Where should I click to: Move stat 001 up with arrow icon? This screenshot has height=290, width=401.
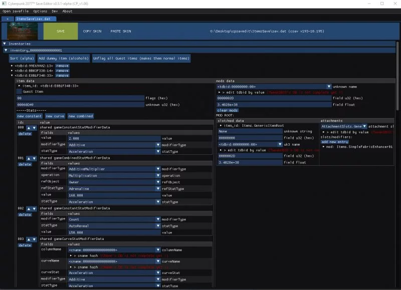29,158
